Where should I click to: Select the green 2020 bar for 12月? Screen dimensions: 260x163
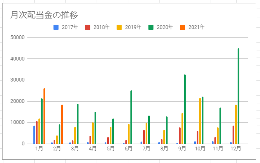[x=238, y=96]
